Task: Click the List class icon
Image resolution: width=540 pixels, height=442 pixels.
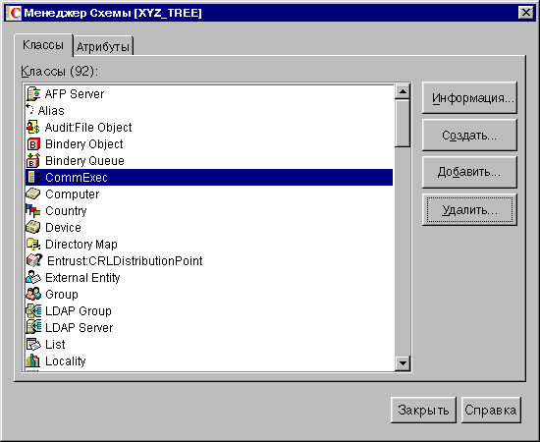Action: point(33,344)
